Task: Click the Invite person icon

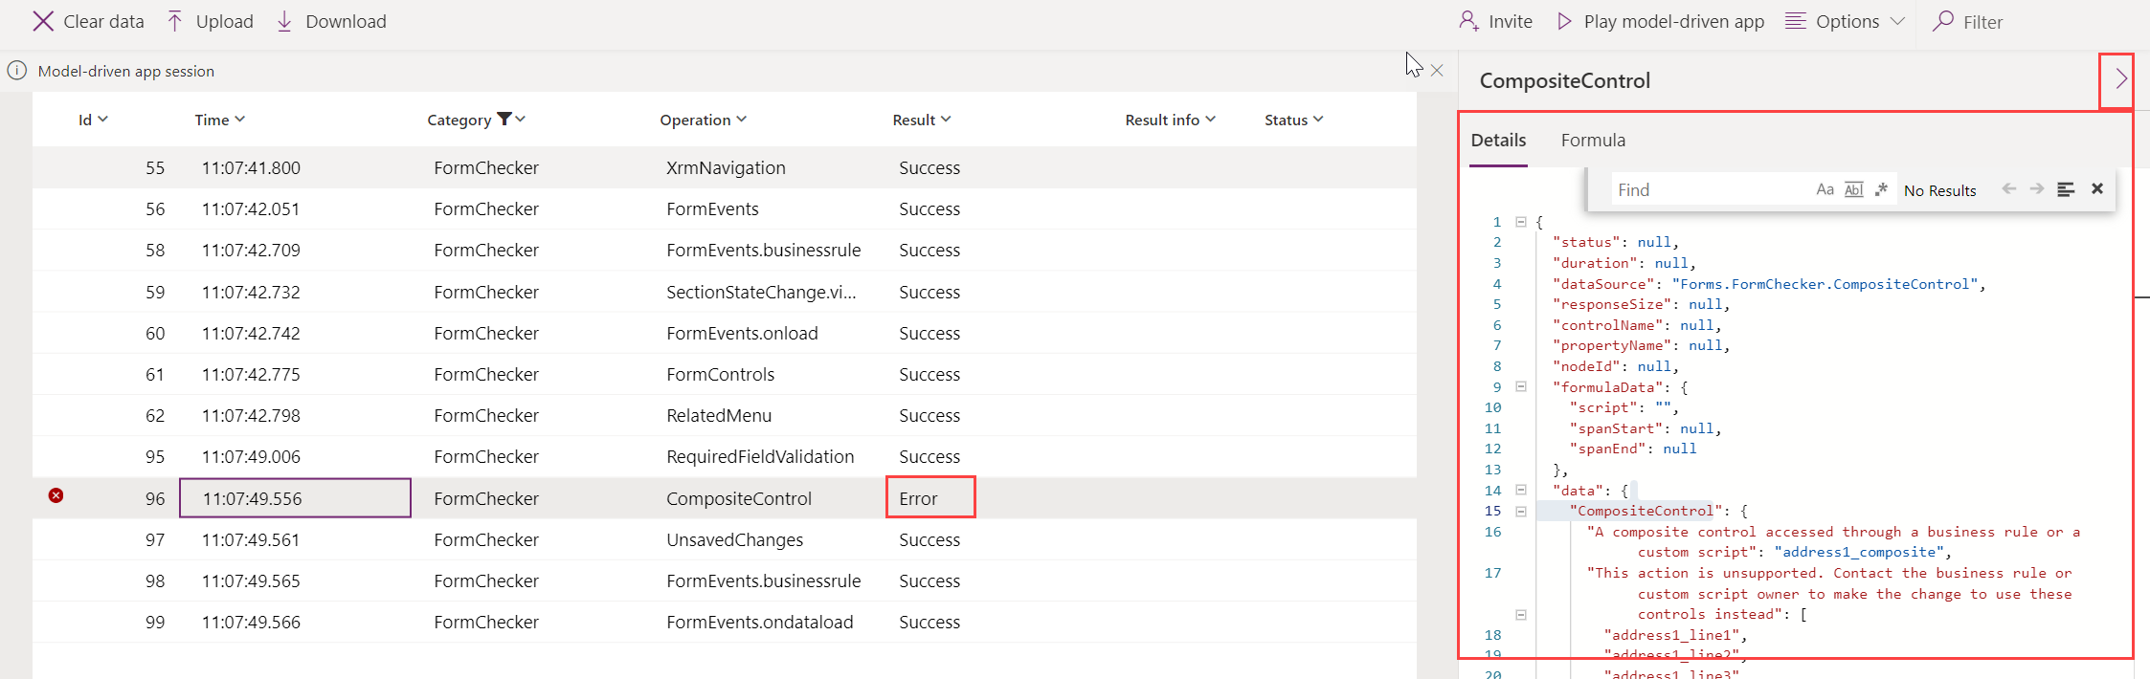Action: click(x=1468, y=21)
